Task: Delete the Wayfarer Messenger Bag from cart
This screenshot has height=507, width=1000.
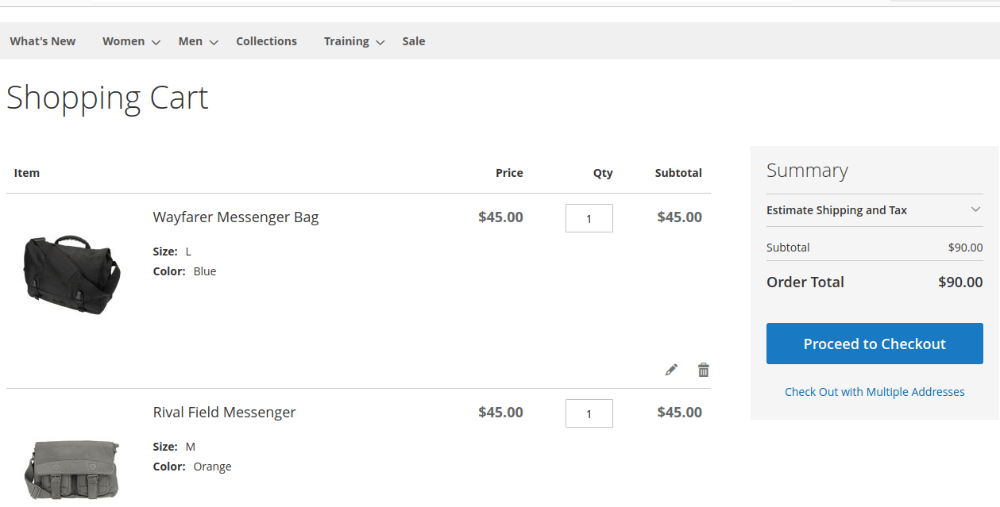Action: coord(703,369)
